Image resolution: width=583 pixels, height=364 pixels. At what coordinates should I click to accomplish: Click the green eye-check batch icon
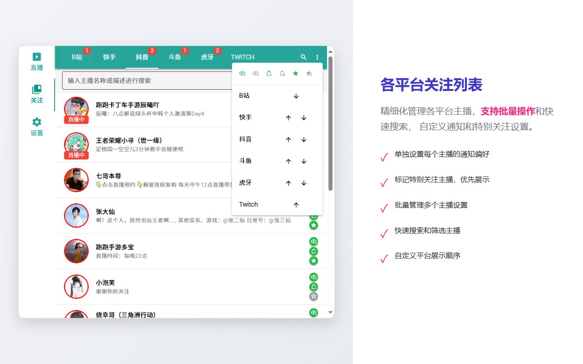tap(242, 73)
